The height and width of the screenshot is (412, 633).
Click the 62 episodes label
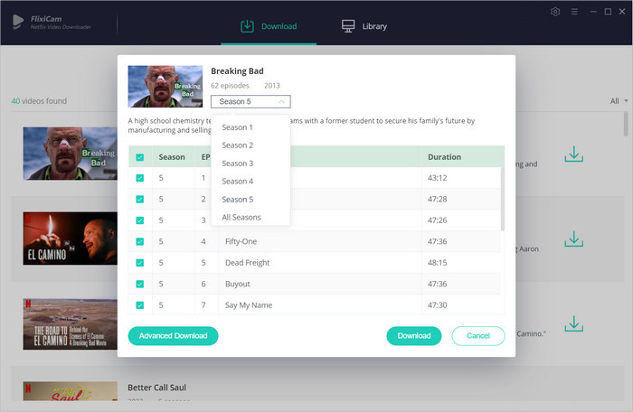coord(230,86)
